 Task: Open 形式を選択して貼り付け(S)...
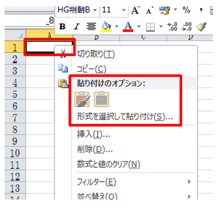coord(125,117)
